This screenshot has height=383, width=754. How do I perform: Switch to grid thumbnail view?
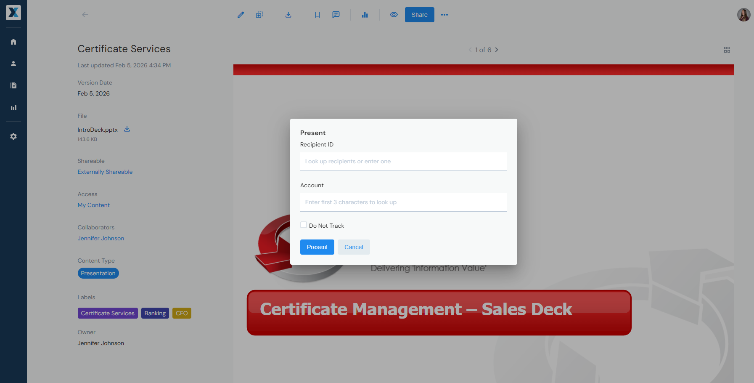727,50
